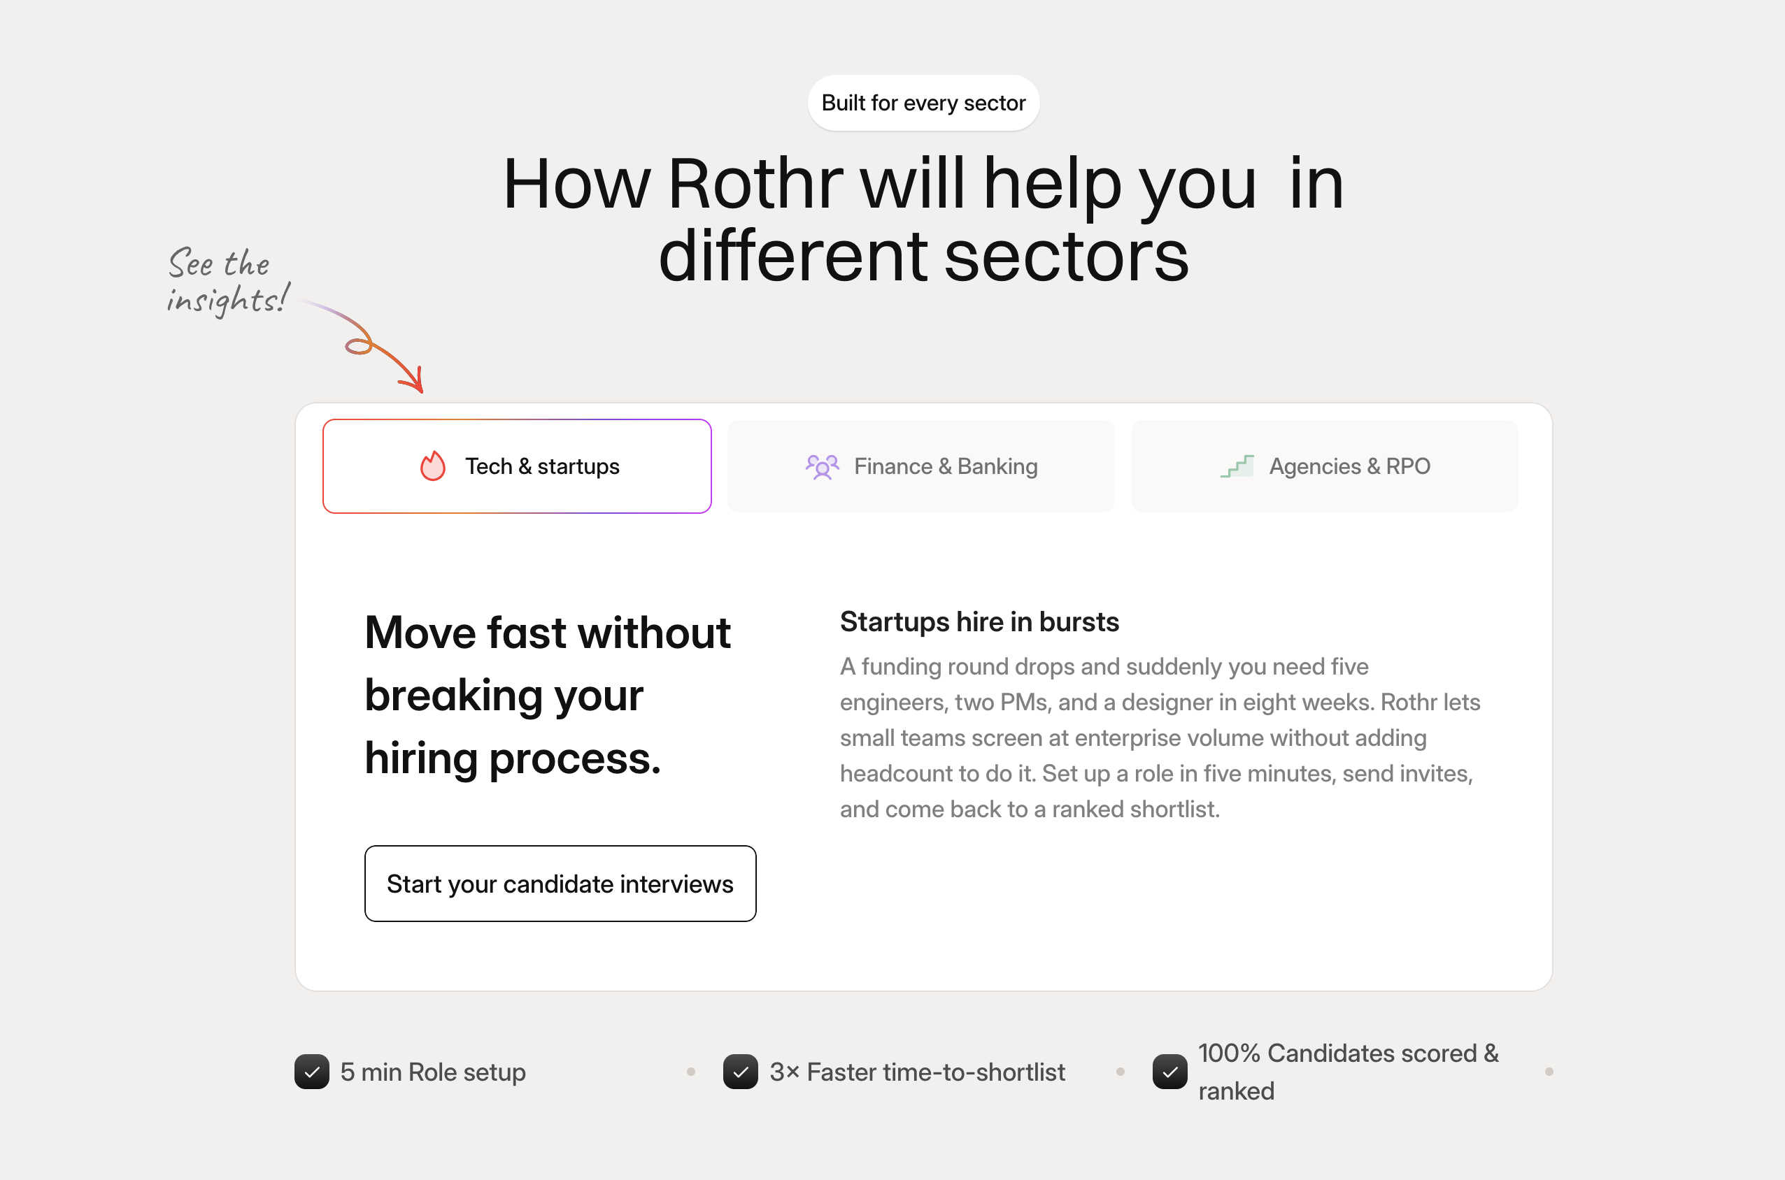Viewport: 1785px width, 1180px height.
Task: Toggle the 100% Candidates scored checkmark
Action: coord(1170,1072)
